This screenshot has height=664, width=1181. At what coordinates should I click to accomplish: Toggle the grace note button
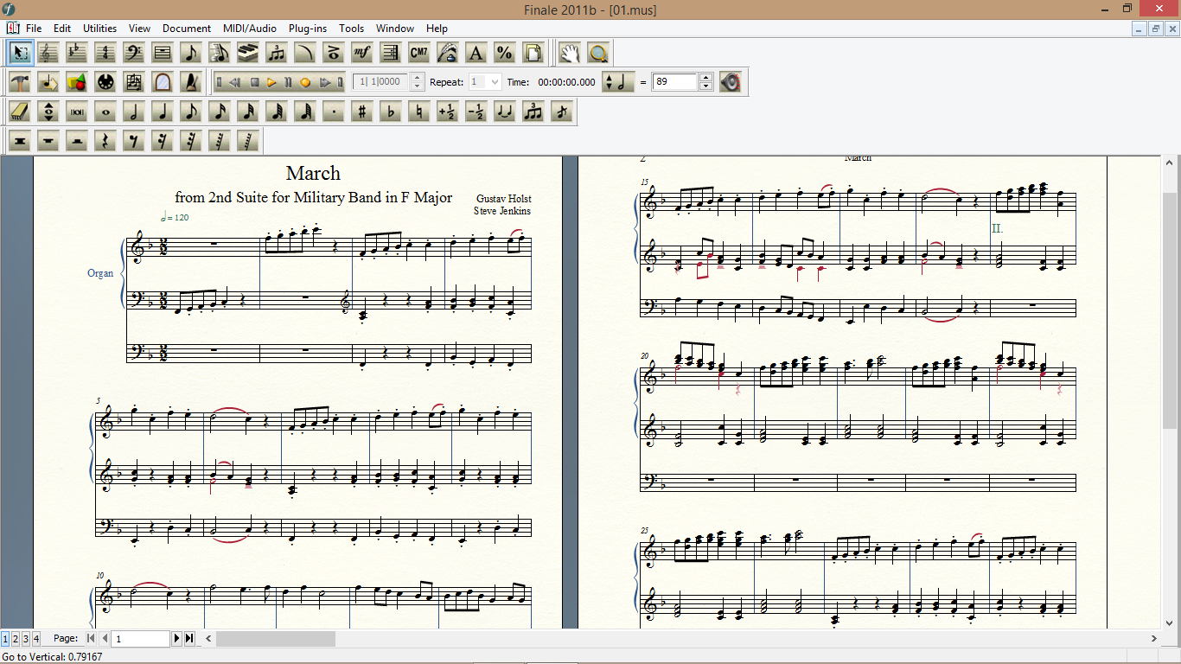(562, 112)
